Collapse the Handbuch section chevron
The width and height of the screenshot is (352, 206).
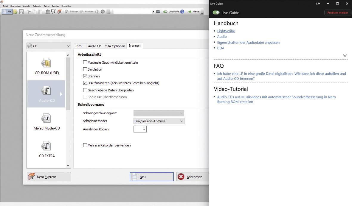pos(345,56)
